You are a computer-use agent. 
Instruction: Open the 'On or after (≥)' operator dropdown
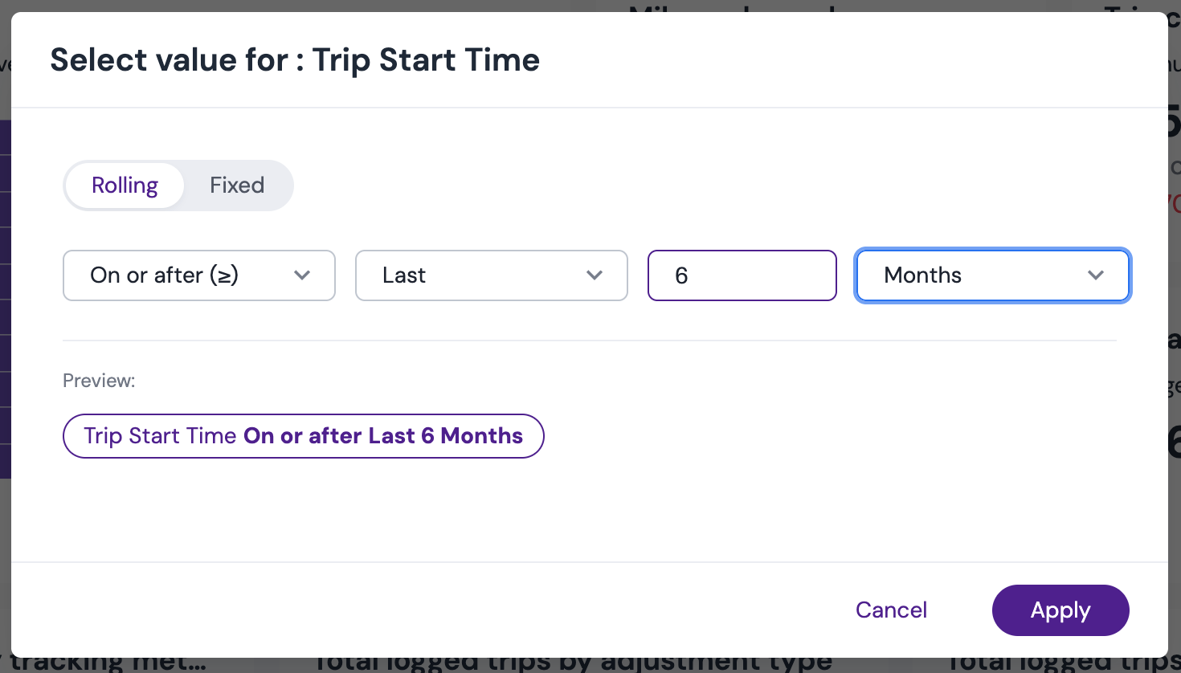199,275
